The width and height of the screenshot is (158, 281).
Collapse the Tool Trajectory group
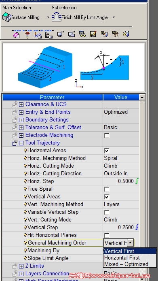pyautogui.click(x=21, y=143)
